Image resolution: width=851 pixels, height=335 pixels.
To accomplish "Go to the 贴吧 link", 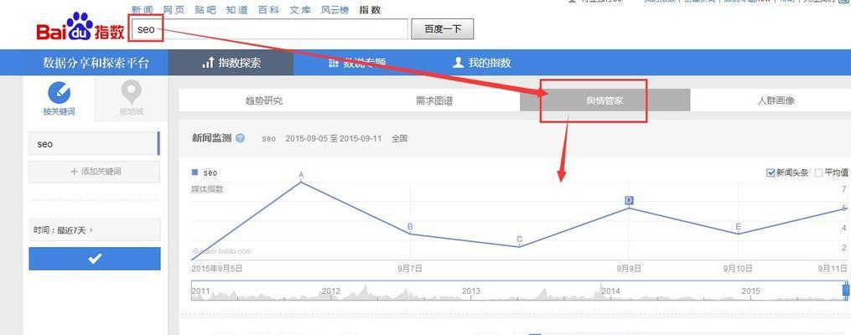I will coord(205,10).
